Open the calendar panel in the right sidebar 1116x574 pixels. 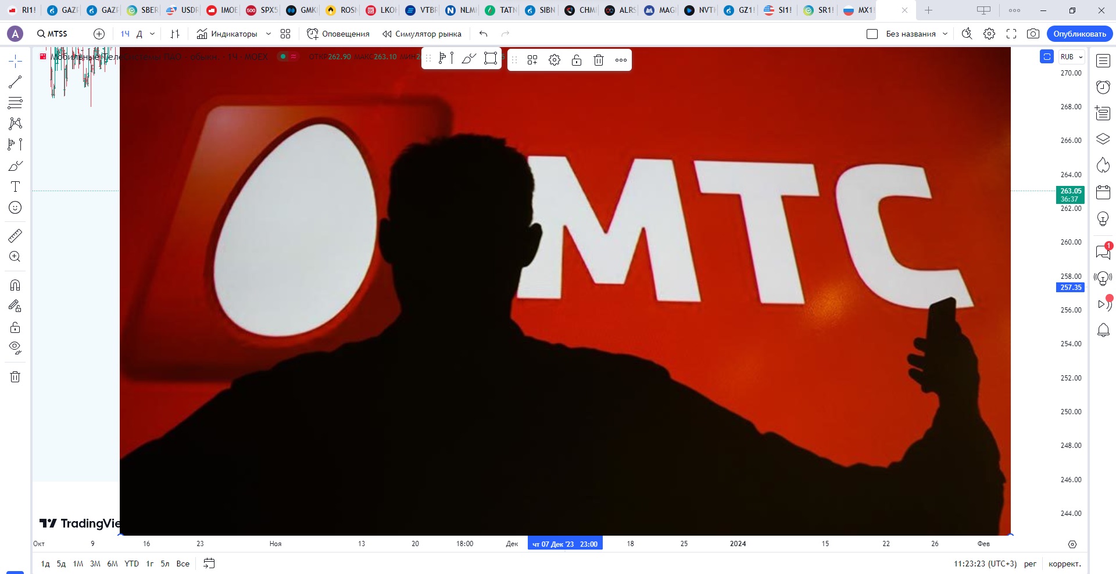tap(1103, 192)
